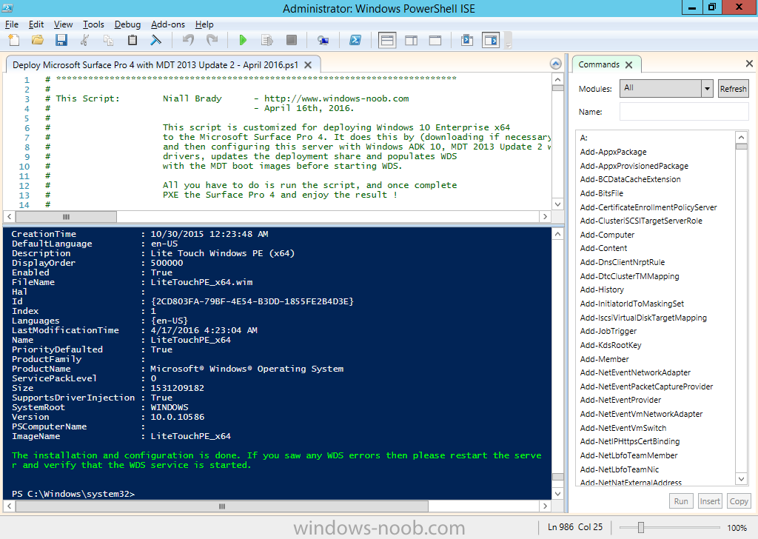The image size is (758, 539).
Task: Select the A: entry in command list
Action: coord(584,138)
